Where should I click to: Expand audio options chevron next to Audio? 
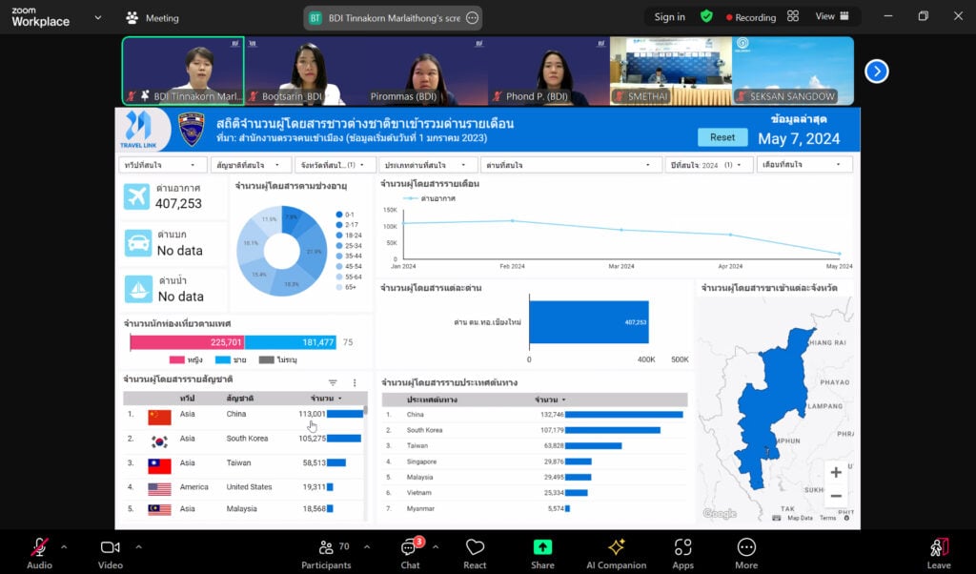(x=64, y=547)
